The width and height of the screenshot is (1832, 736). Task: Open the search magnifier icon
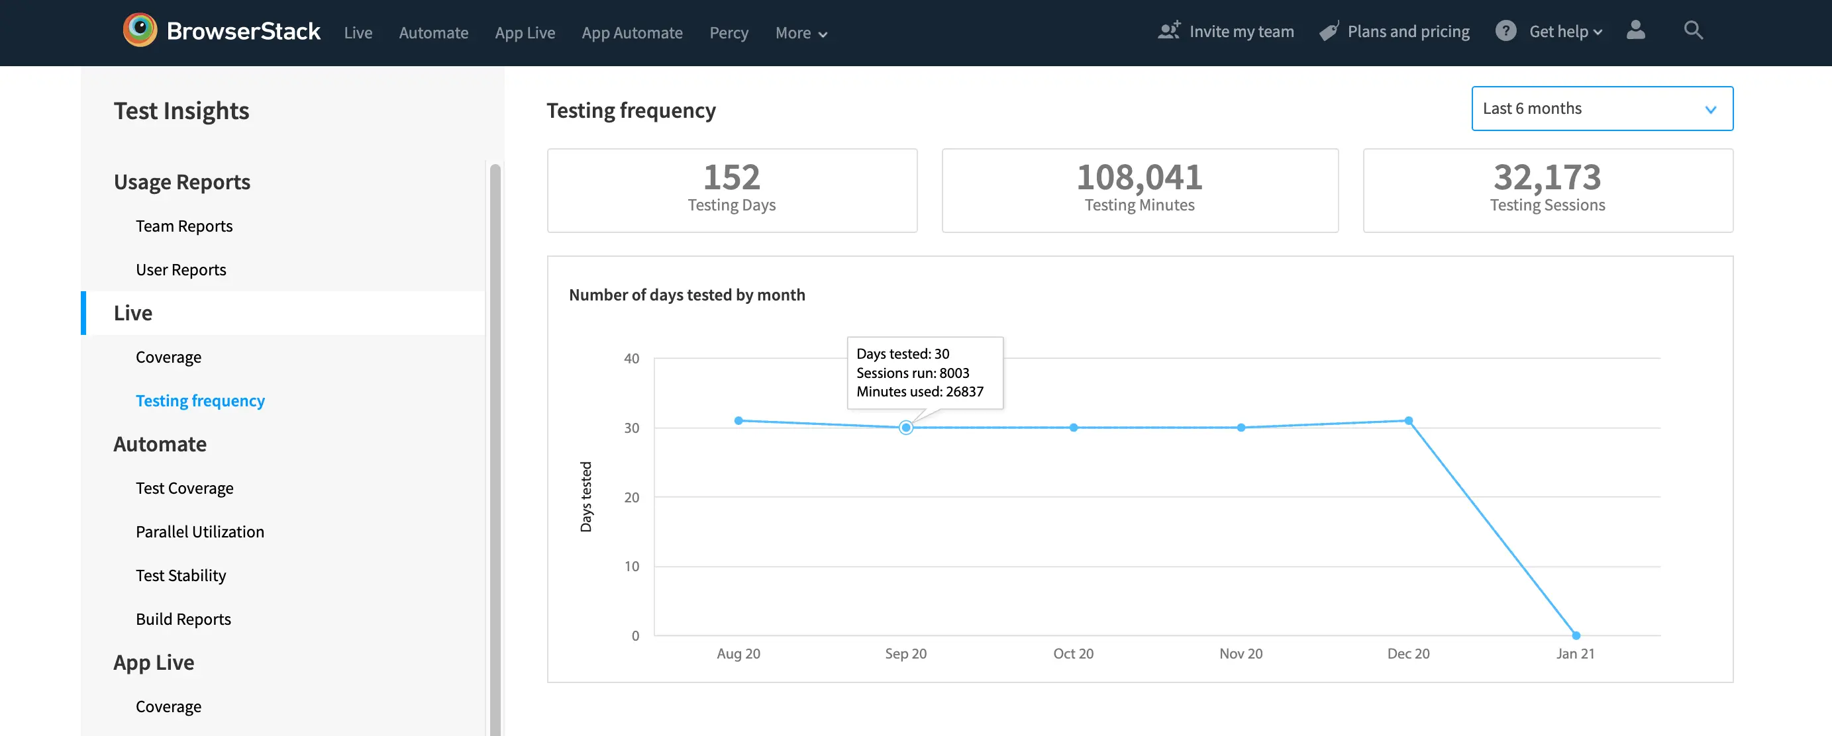click(x=1693, y=30)
